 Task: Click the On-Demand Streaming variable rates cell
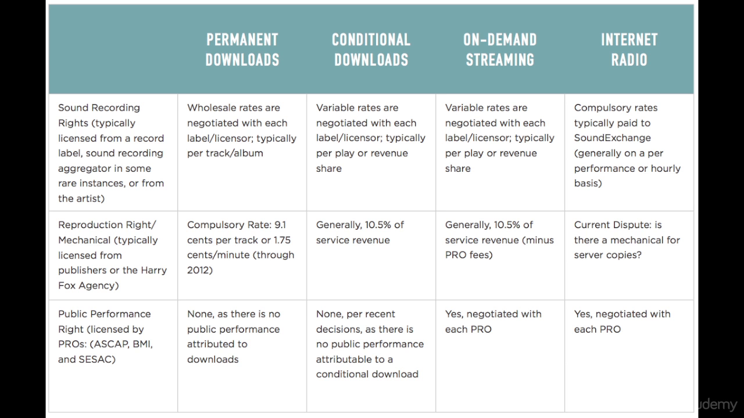click(x=499, y=138)
